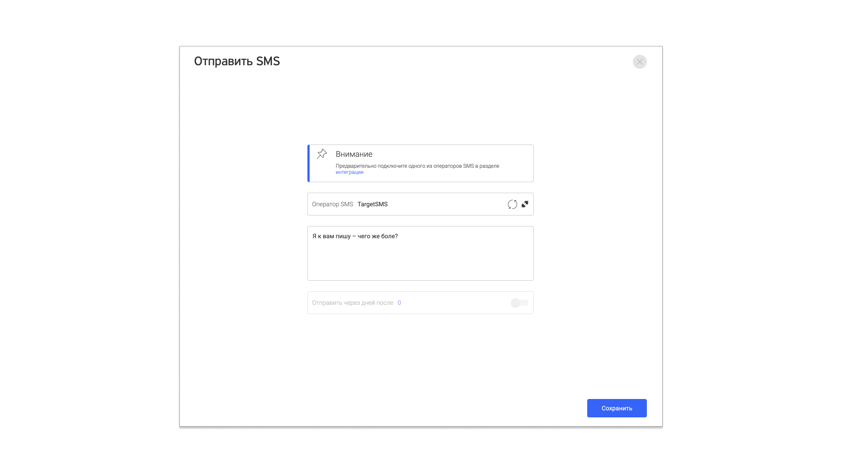Click the Внимание notice heading

tap(354, 154)
